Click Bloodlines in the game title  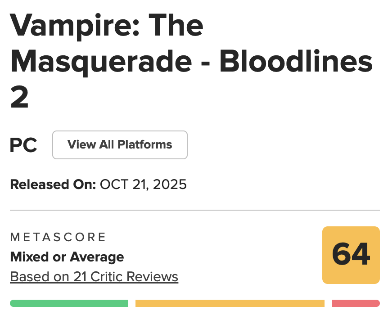tap(296, 62)
